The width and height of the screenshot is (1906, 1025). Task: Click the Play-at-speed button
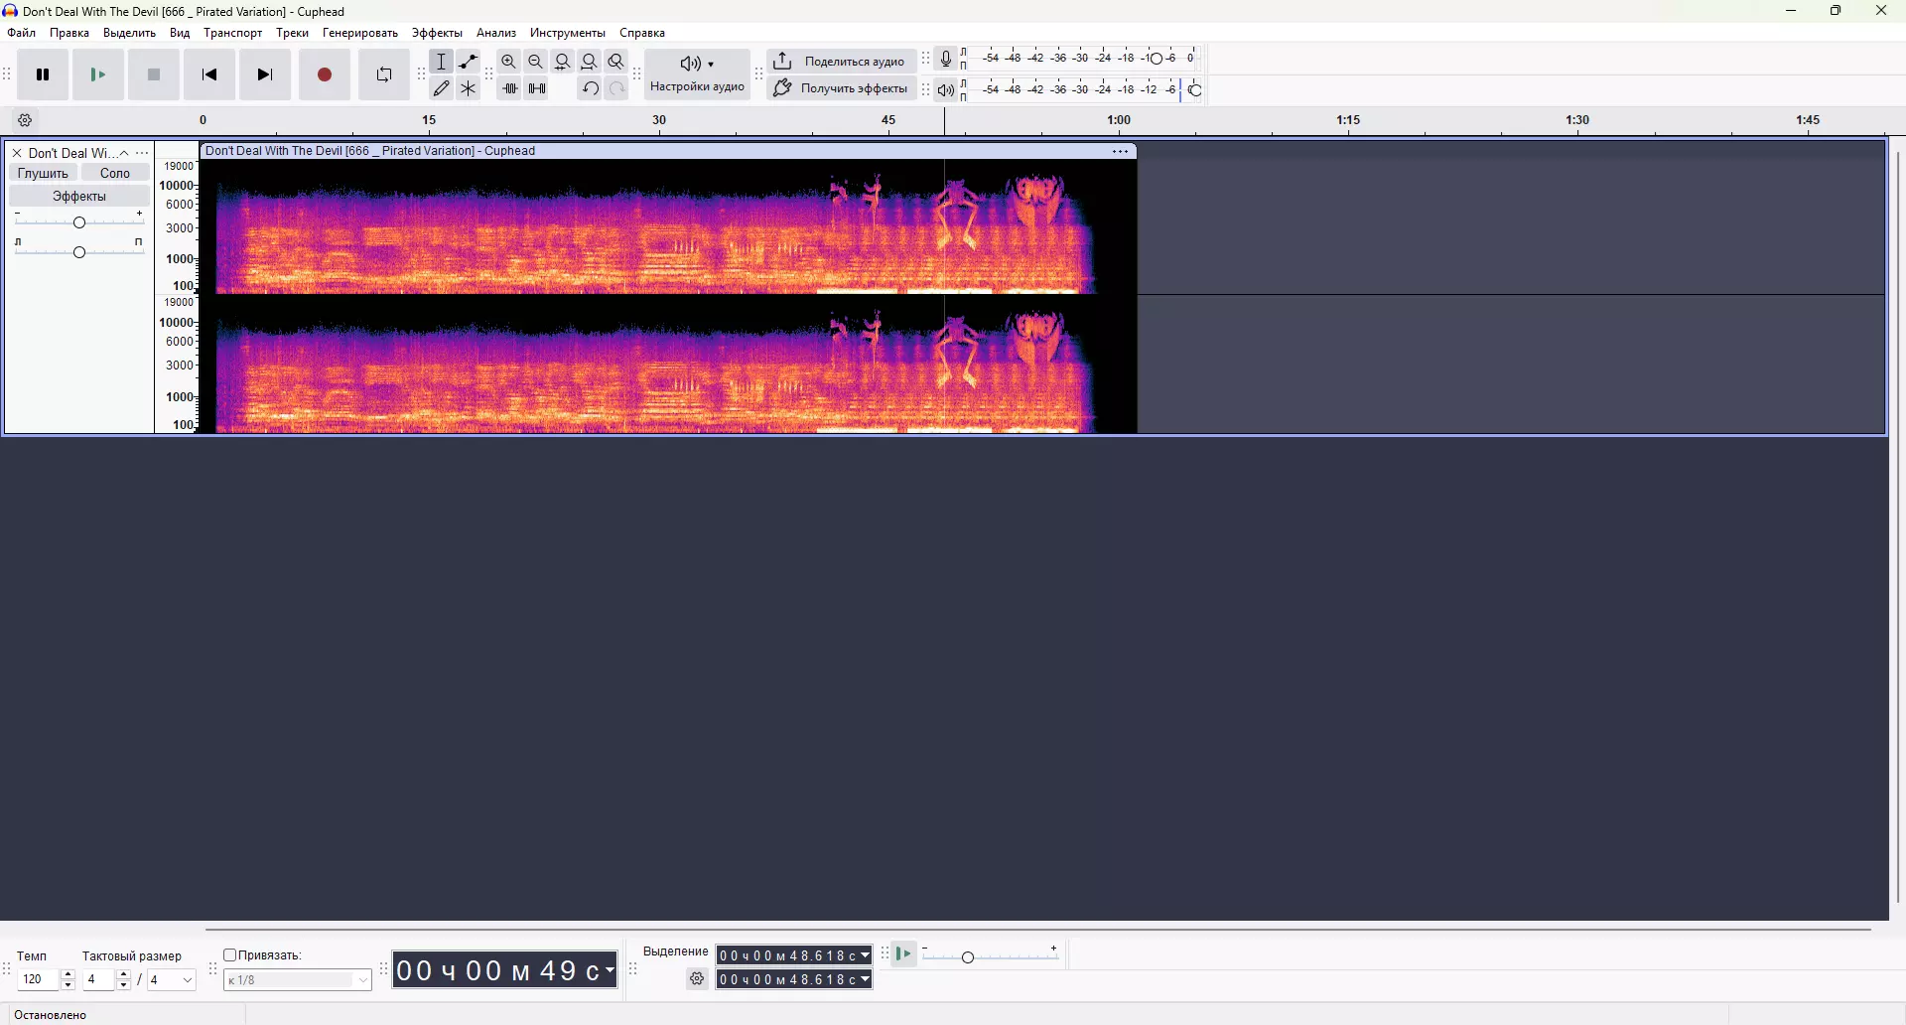point(903,955)
